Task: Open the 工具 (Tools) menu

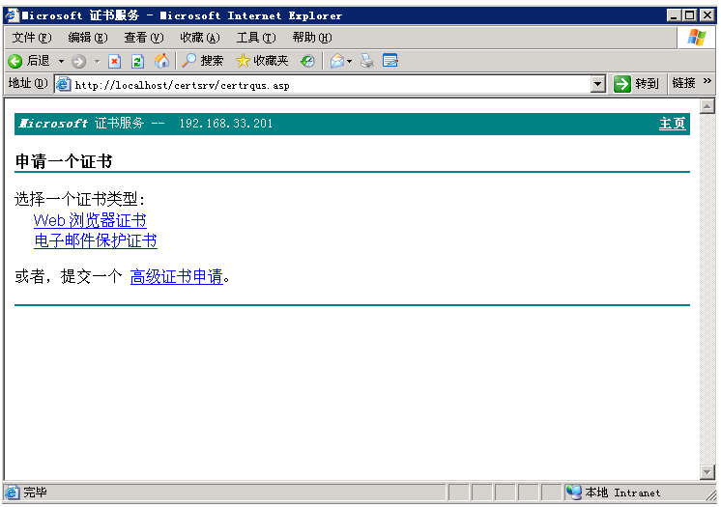Action: pos(255,38)
